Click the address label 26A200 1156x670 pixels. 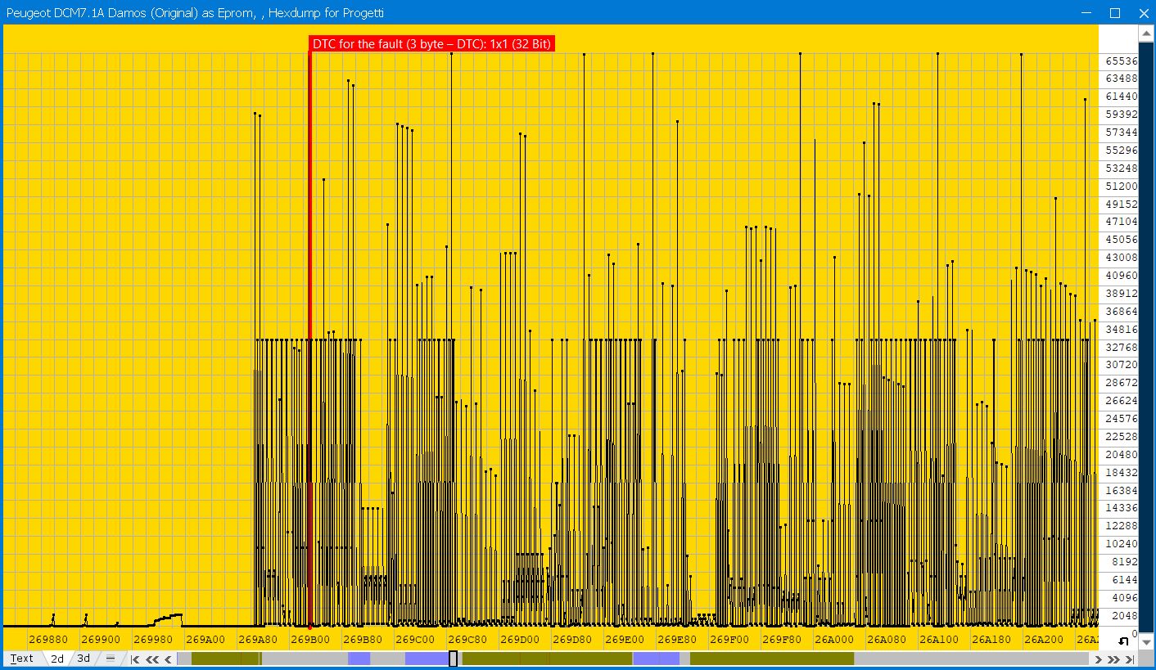tap(1044, 639)
